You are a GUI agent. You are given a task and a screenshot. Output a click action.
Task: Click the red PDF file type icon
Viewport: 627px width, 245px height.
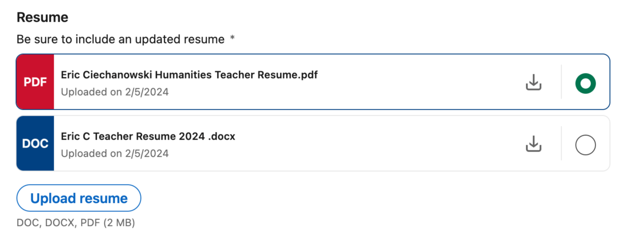click(35, 82)
